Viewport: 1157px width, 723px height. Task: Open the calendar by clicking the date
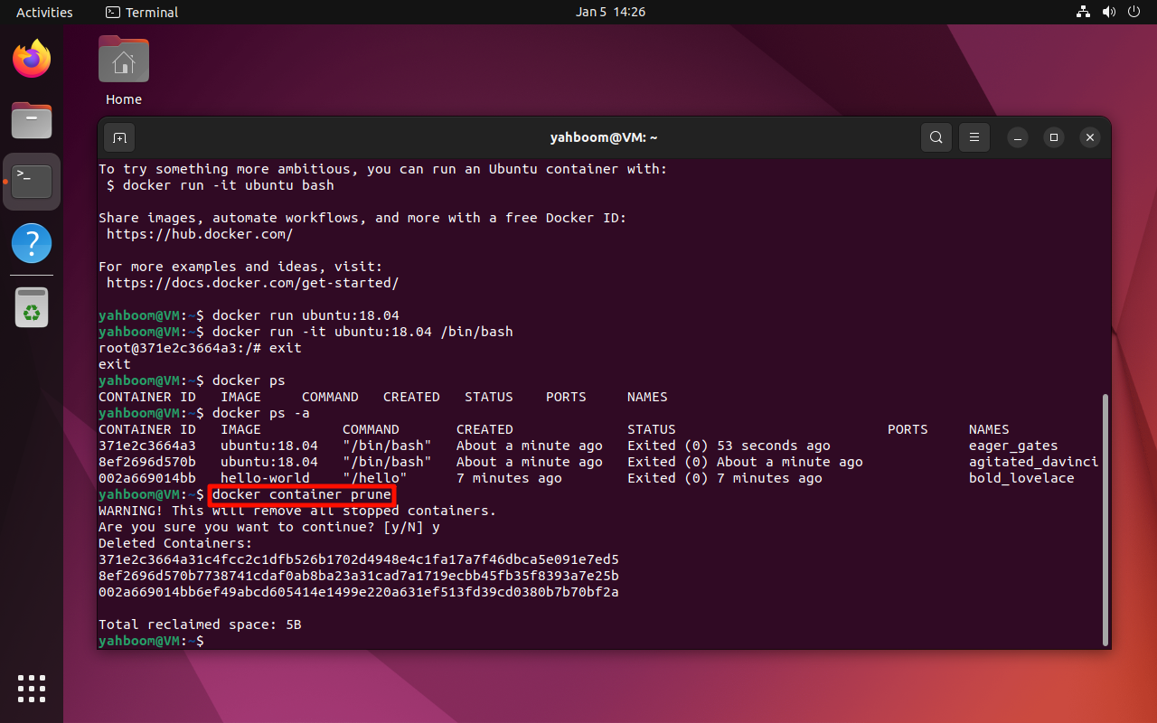610,12
